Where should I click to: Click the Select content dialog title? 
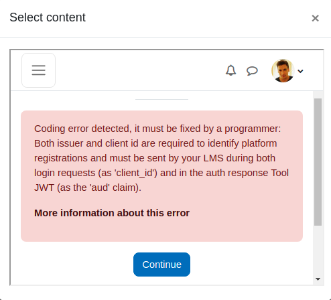[48, 17]
